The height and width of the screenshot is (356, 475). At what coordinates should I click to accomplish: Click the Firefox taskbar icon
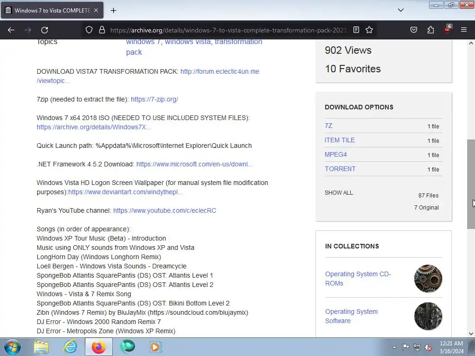(x=99, y=347)
